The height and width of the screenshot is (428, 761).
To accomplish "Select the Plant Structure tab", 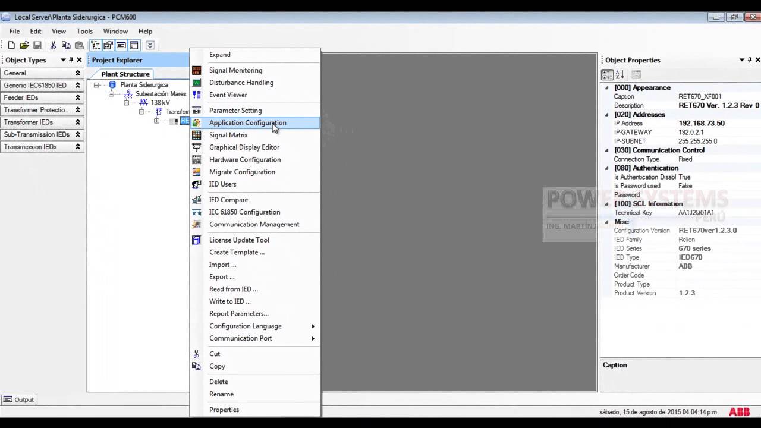I will (125, 74).
